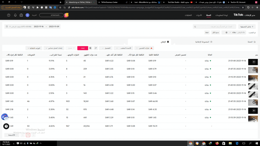Open the 20 per page size dropdown
This screenshot has height=146, width=260.
tap(12, 135)
